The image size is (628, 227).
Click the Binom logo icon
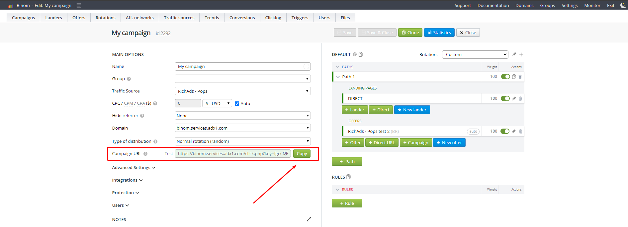(11, 6)
